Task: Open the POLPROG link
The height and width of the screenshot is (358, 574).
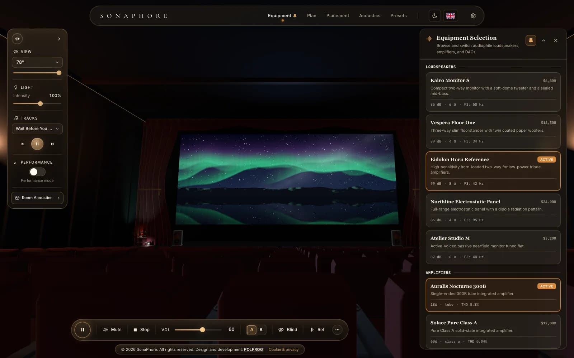Action: (253, 349)
